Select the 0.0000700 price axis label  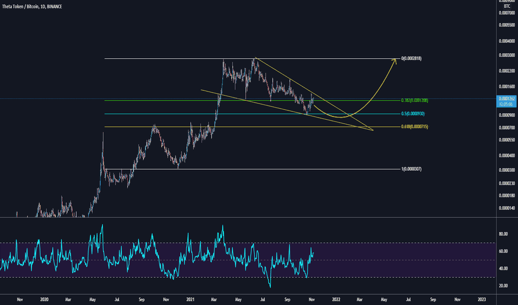[507, 128]
